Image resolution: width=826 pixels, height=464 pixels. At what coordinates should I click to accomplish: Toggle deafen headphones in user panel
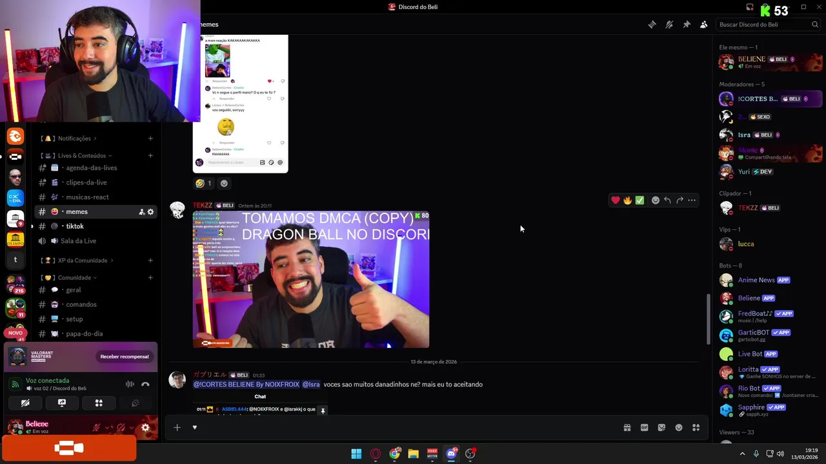tap(121, 427)
